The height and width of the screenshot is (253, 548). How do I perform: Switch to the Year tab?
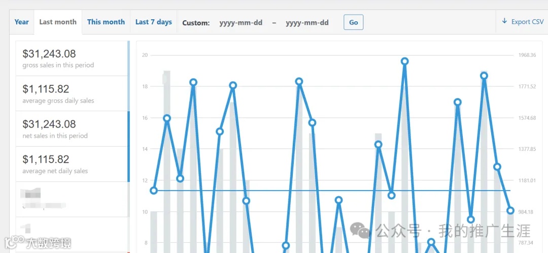click(x=22, y=22)
